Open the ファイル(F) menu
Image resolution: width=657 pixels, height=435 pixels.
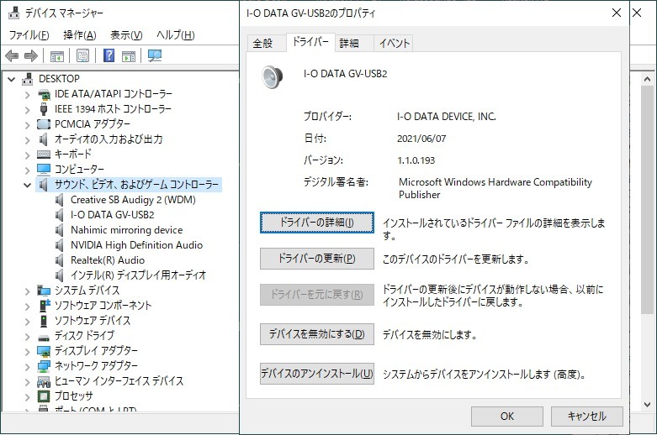coord(29,35)
